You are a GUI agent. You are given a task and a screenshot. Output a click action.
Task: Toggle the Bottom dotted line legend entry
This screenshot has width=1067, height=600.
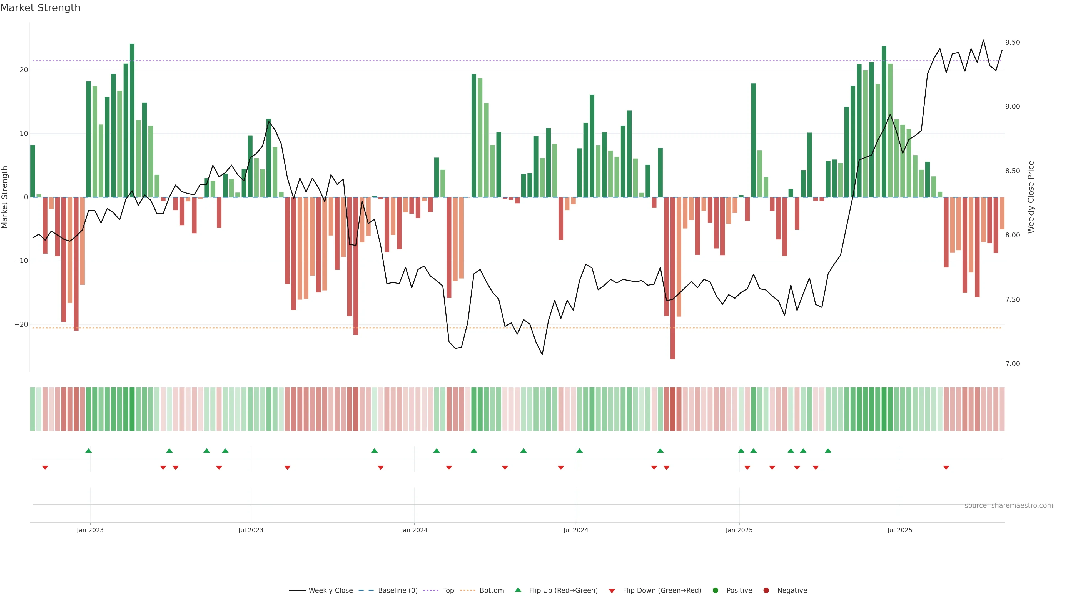(x=491, y=590)
